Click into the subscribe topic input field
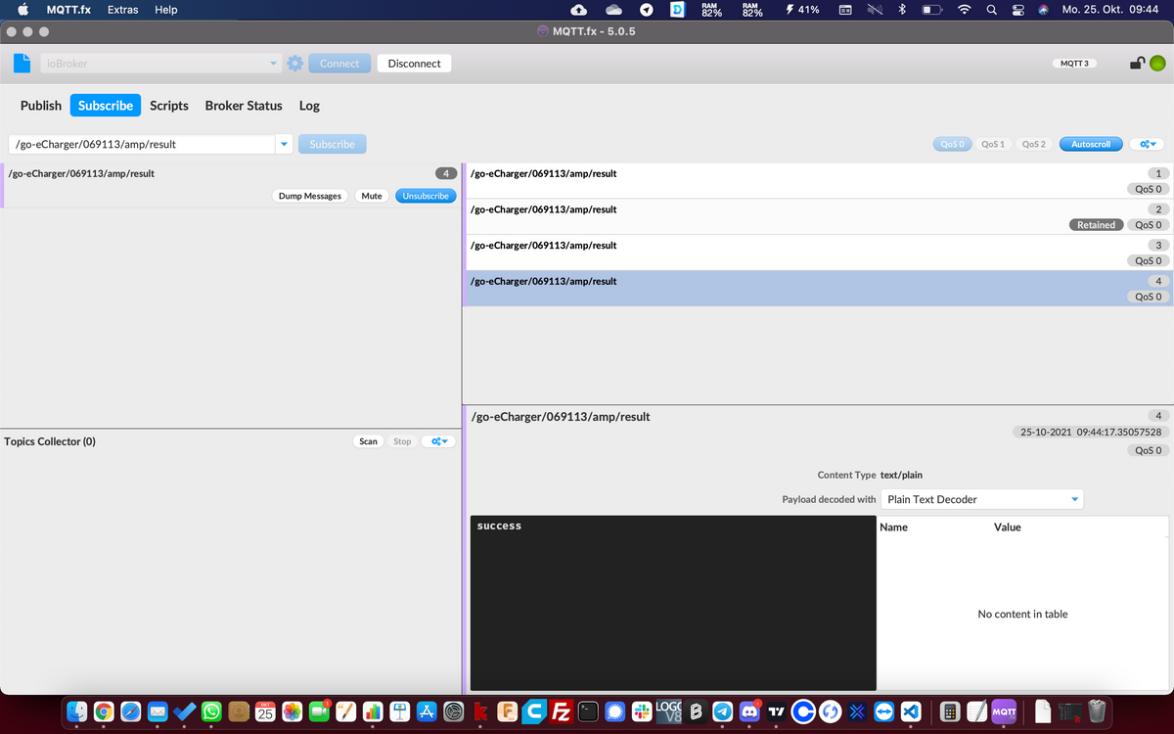1174x734 pixels. click(142, 144)
